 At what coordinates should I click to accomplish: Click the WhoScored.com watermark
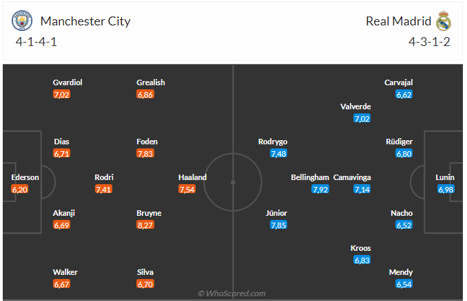coord(231,293)
